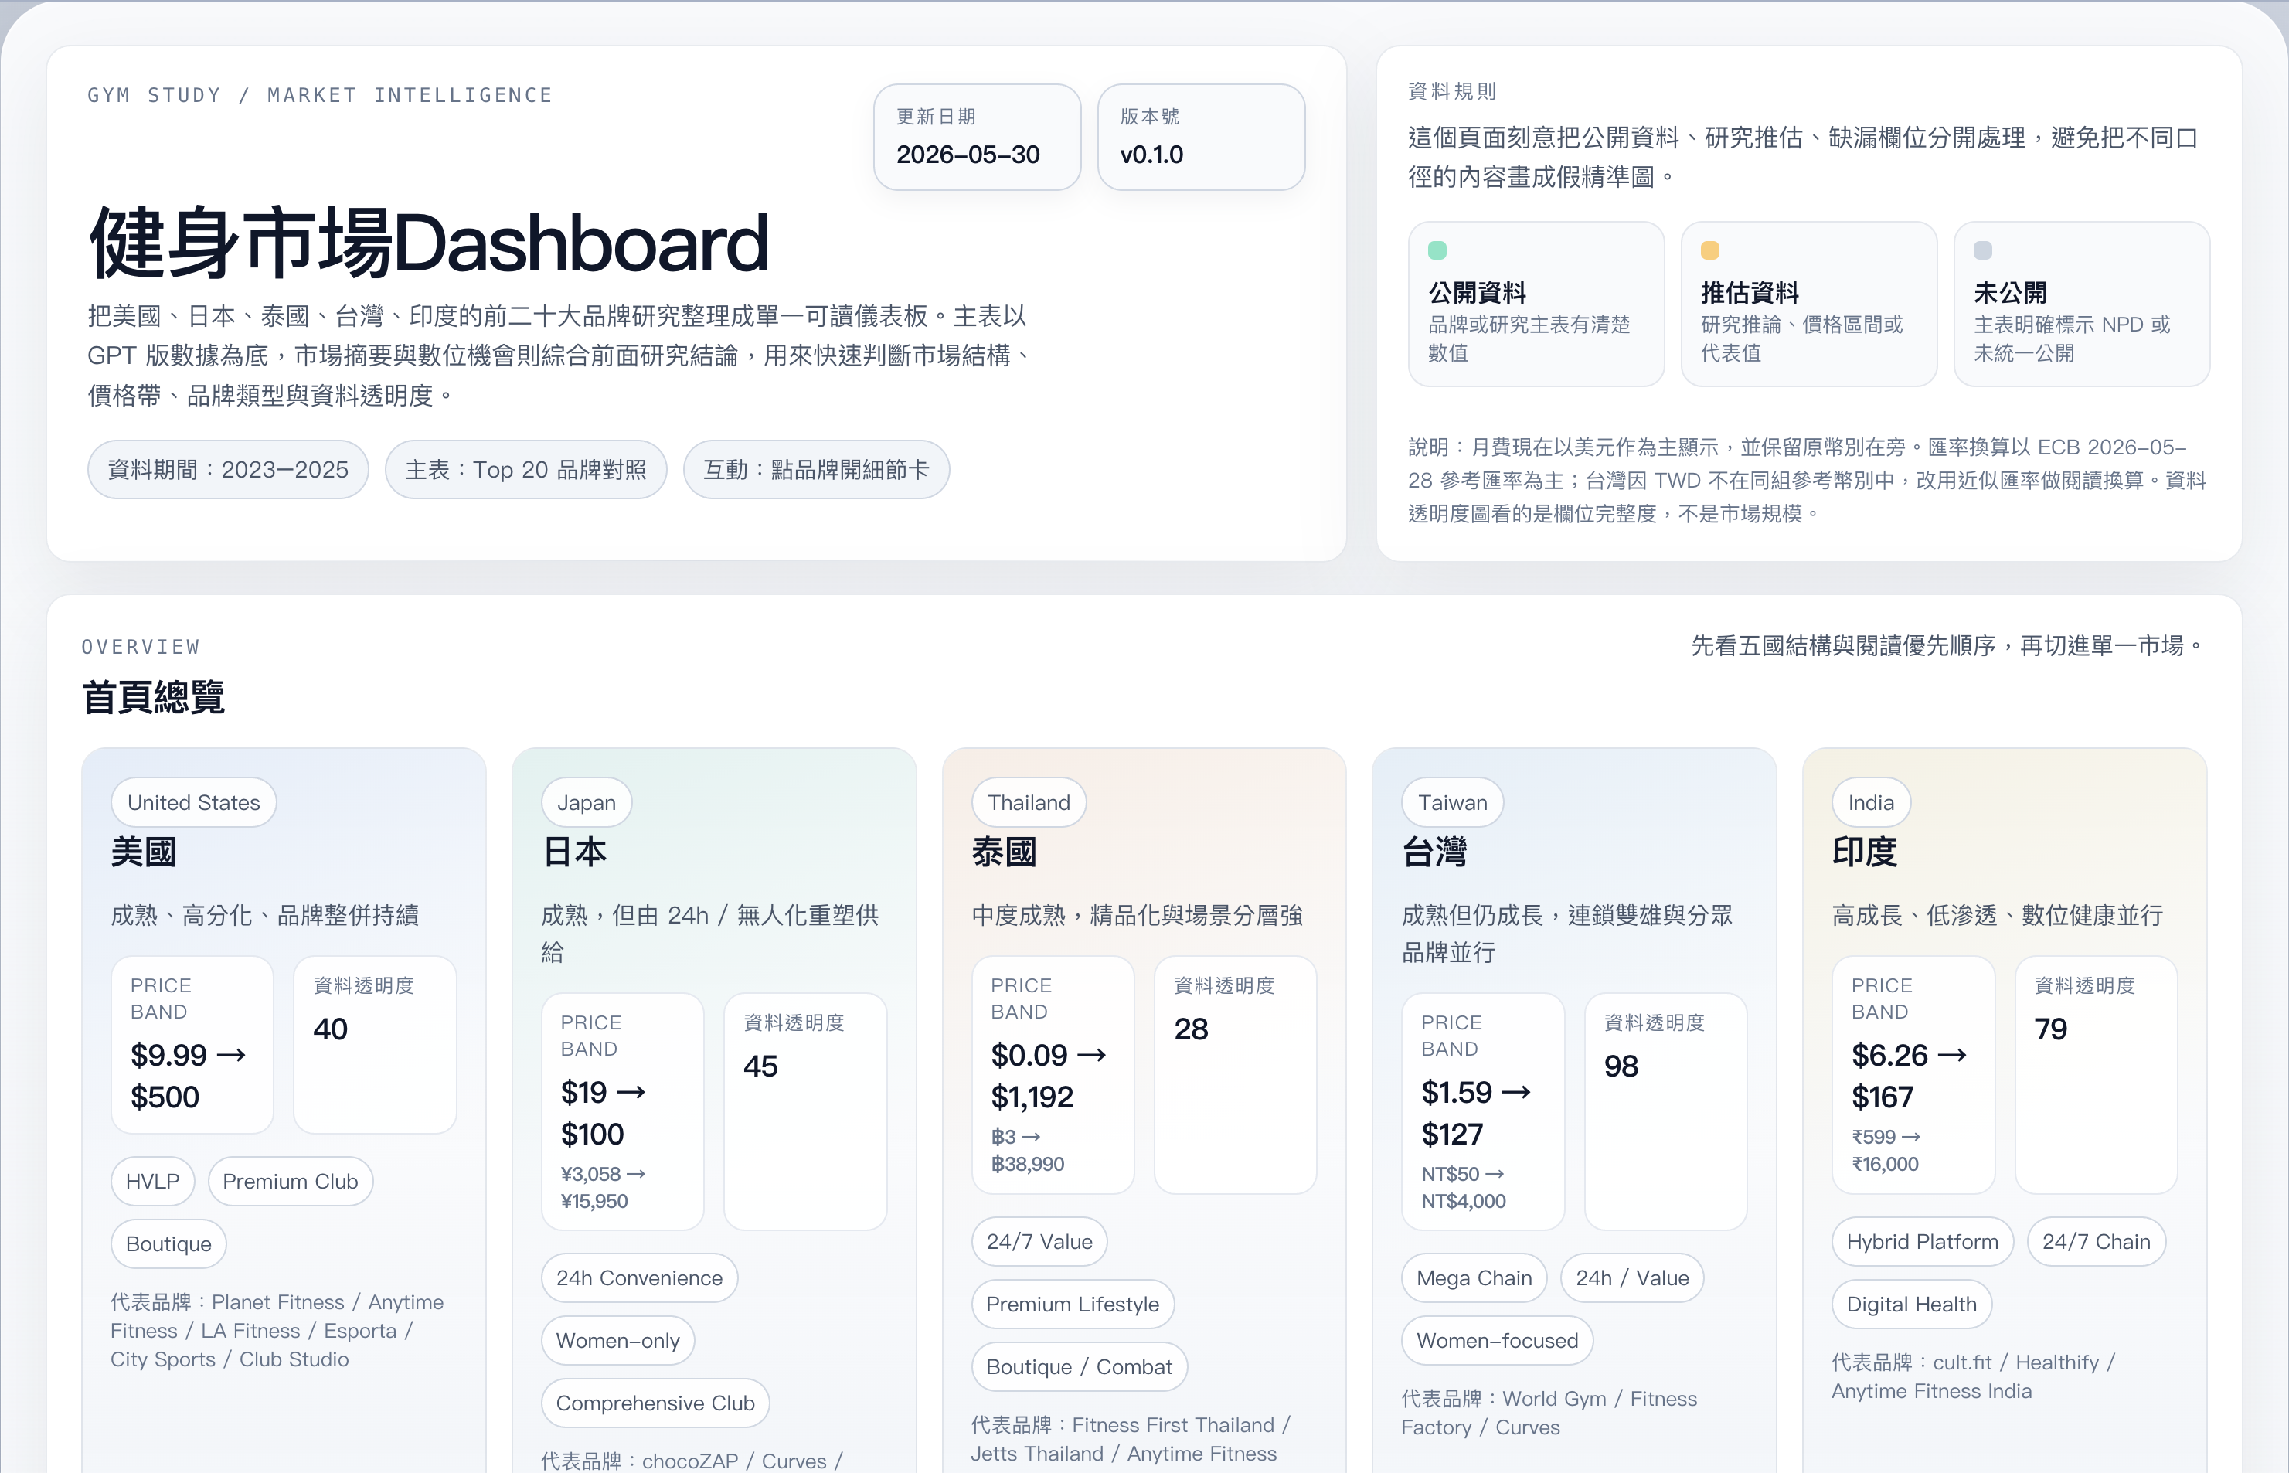Click the 台灣 card heading
The height and width of the screenshot is (1473, 2289).
pyautogui.click(x=1434, y=852)
